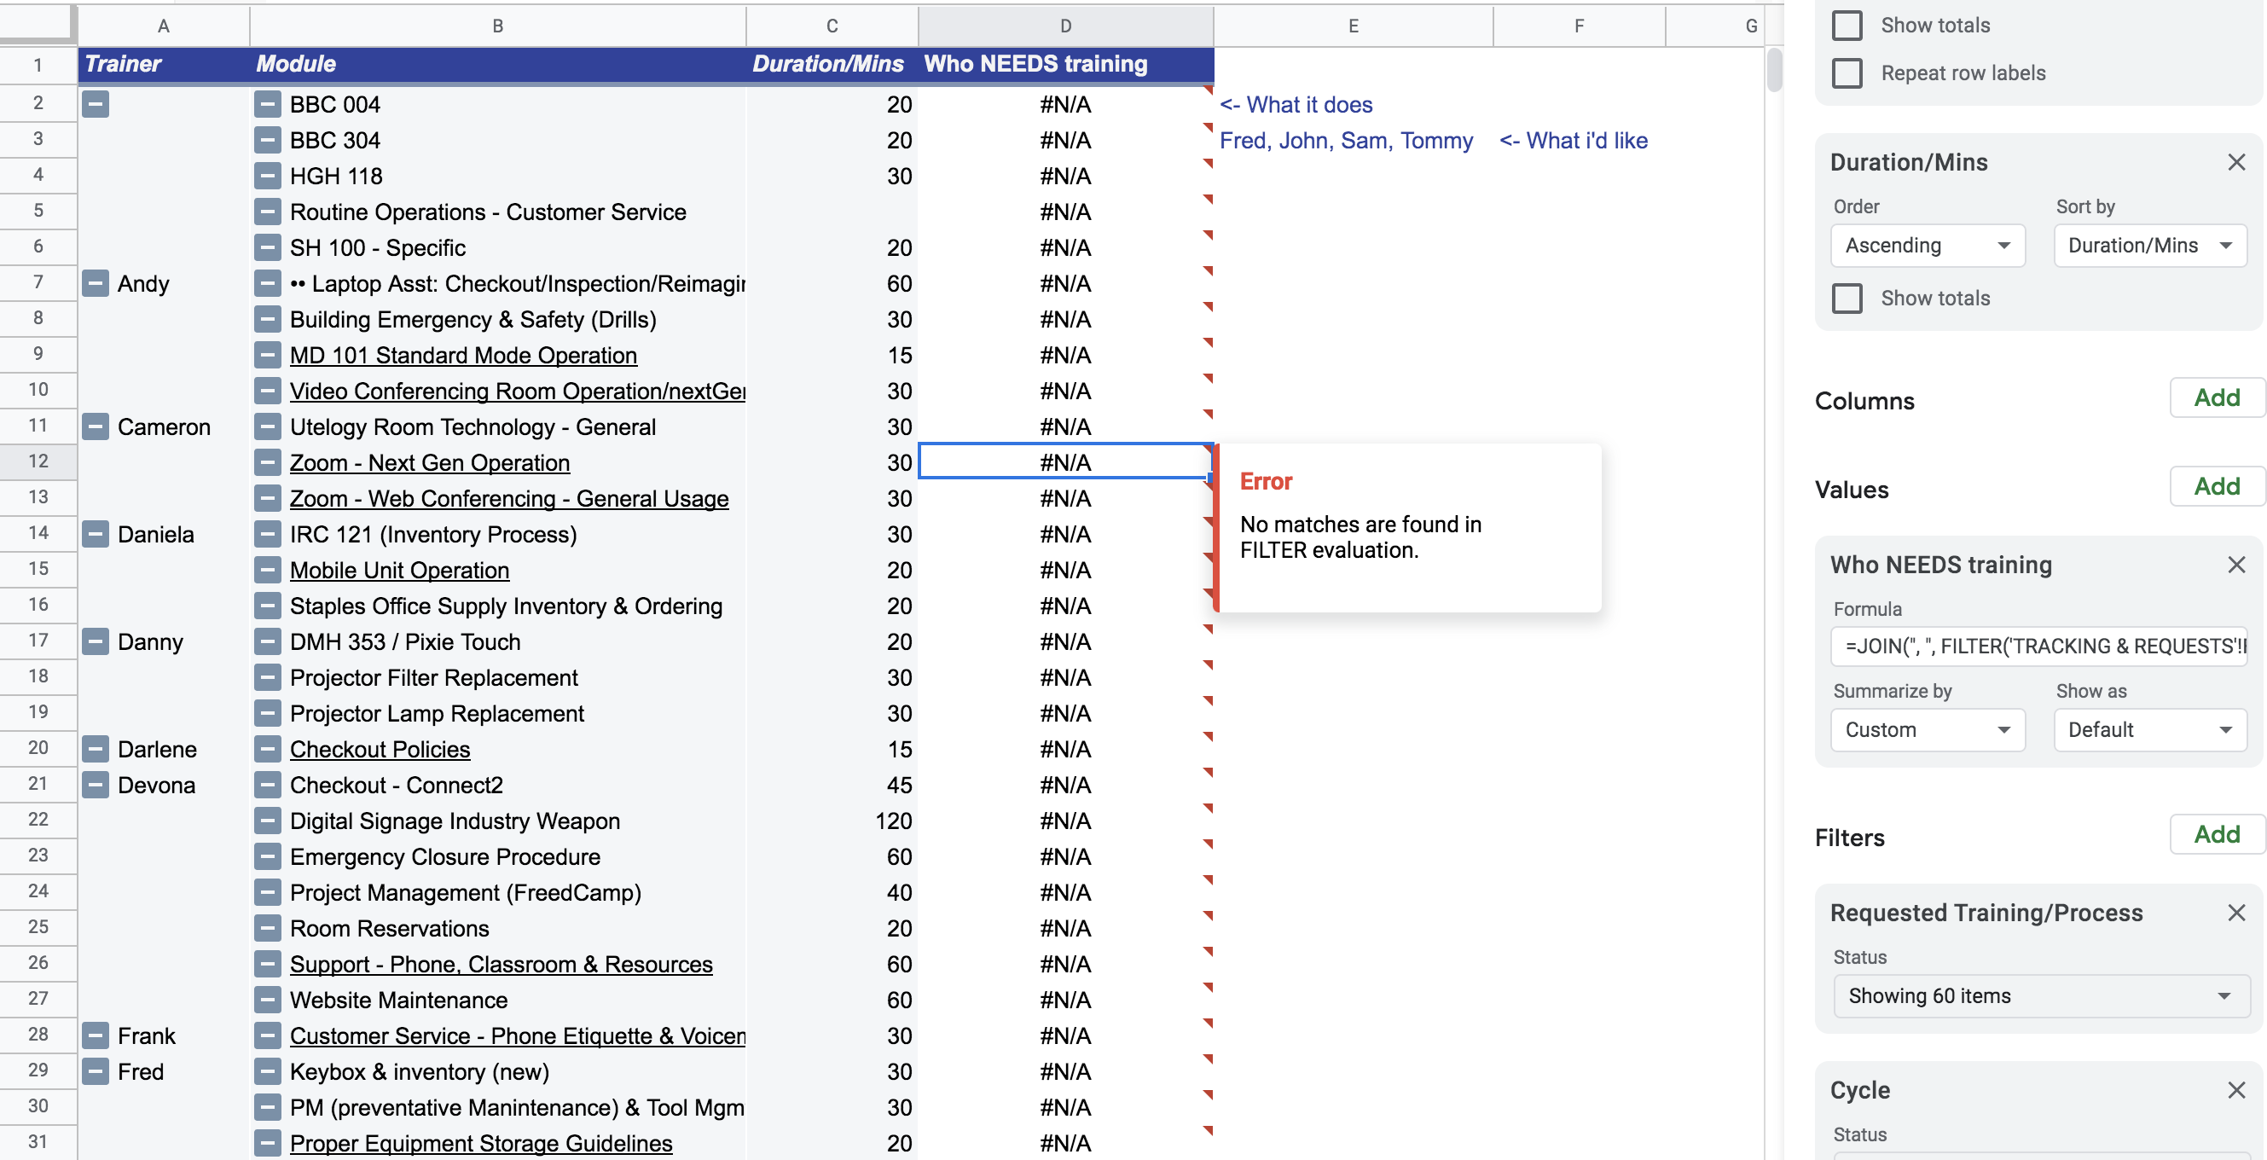Viewport: 2267px width, 1160px height.
Task: Enable Show totals at top of panel
Action: (1847, 25)
